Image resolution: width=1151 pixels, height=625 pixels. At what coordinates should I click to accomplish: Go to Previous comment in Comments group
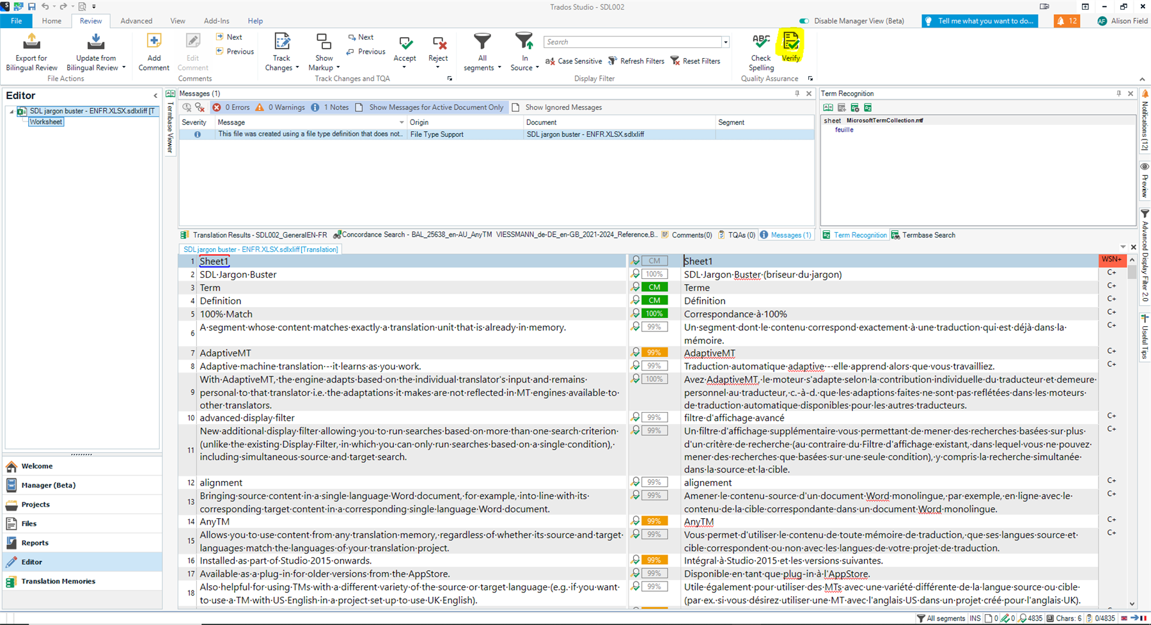tap(235, 51)
